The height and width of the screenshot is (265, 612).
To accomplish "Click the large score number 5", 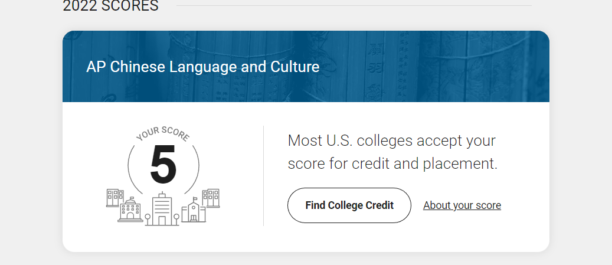I will (163, 164).
